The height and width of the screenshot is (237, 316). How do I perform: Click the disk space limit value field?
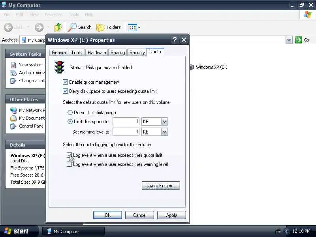pyautogui.click(x=126, y=122)
